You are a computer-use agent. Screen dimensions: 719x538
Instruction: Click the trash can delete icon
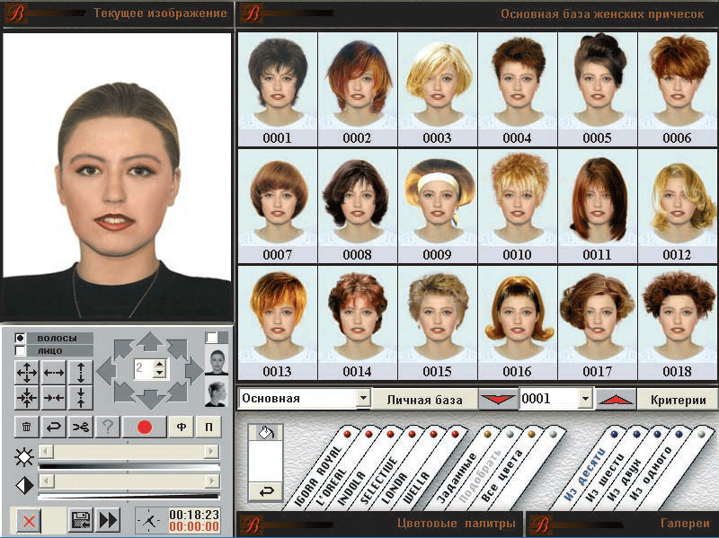(27, 428)
